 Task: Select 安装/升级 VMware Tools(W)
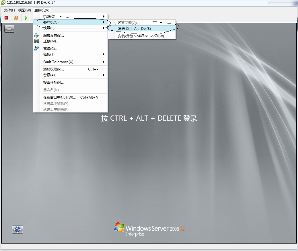click(142, 36)
